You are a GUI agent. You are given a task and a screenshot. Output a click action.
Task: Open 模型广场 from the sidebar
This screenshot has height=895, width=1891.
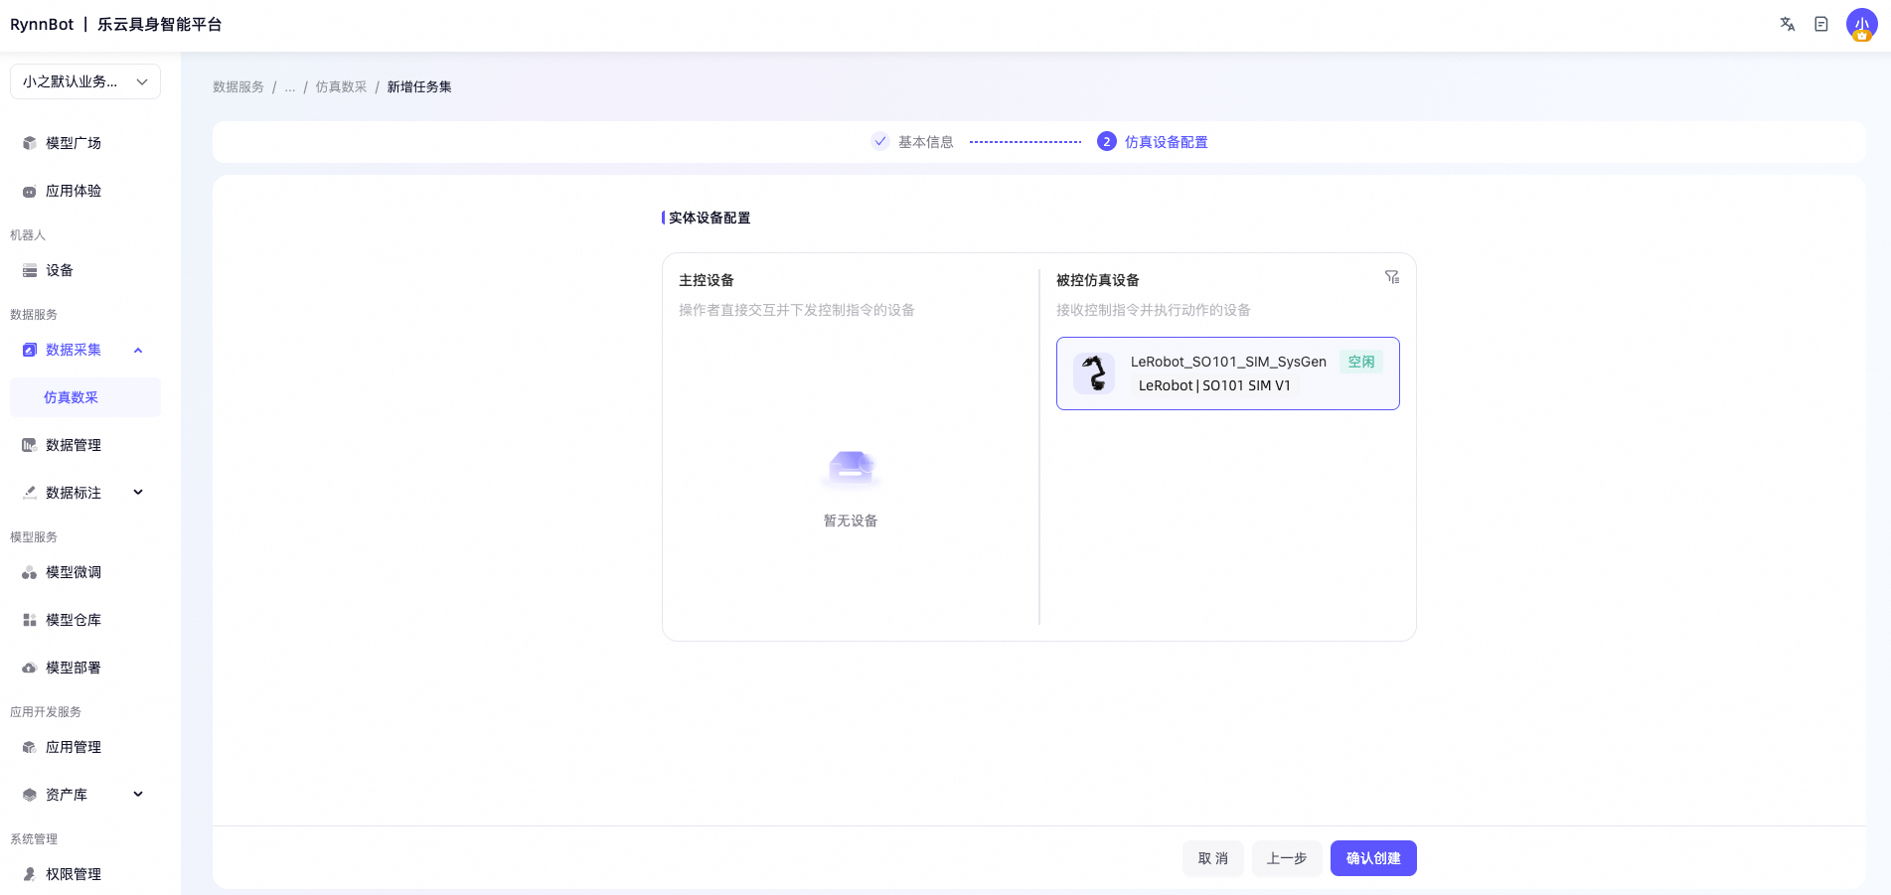click(85, 143)
